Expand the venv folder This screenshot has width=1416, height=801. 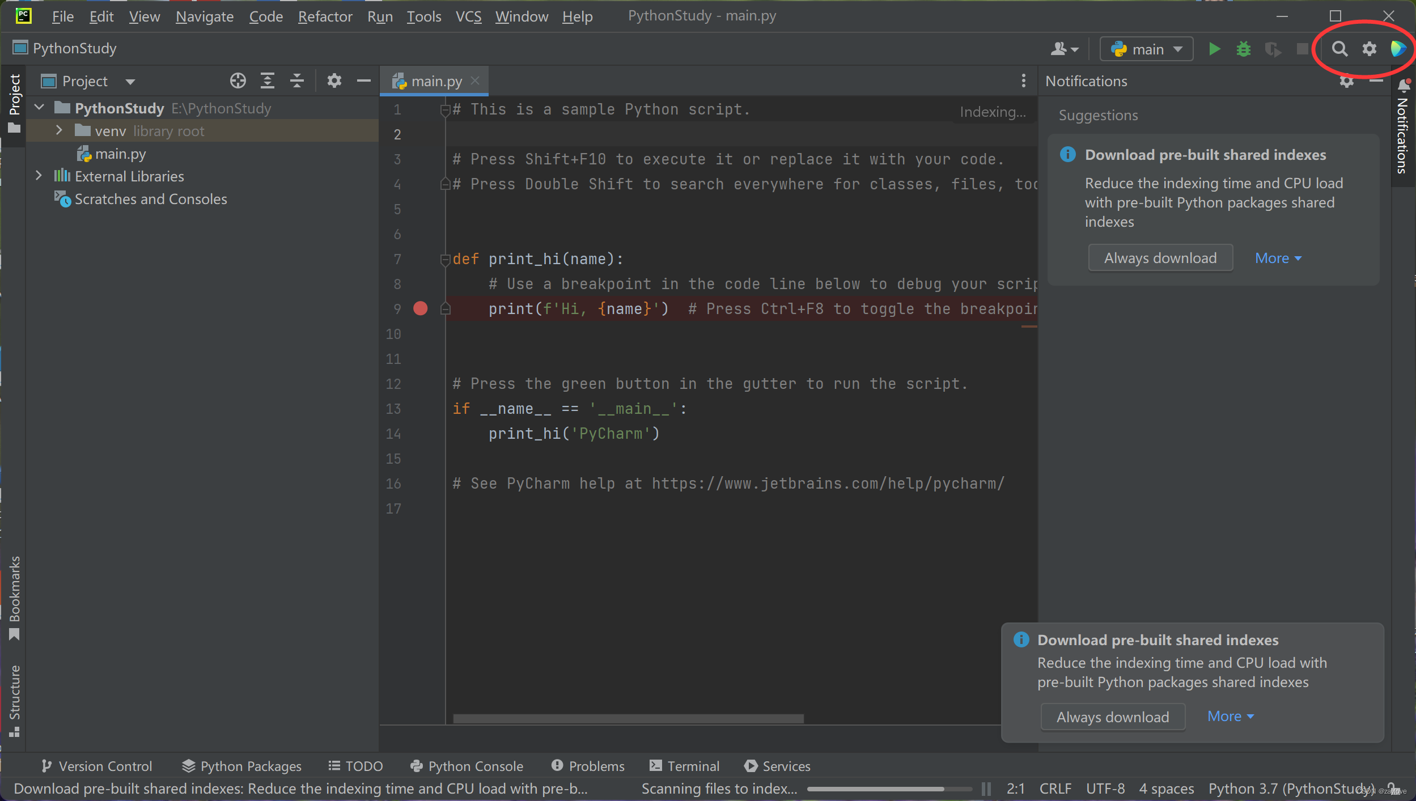pos(59,131)
